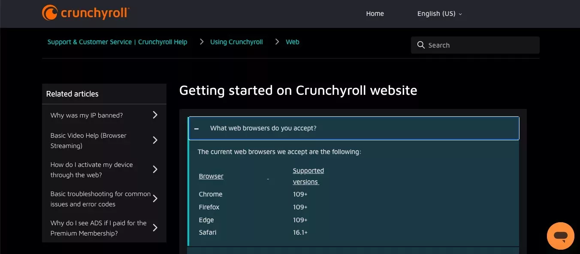Open the Using Crunchyroll breadcrumb
This screenshot has width=580, height=254.
236,42
